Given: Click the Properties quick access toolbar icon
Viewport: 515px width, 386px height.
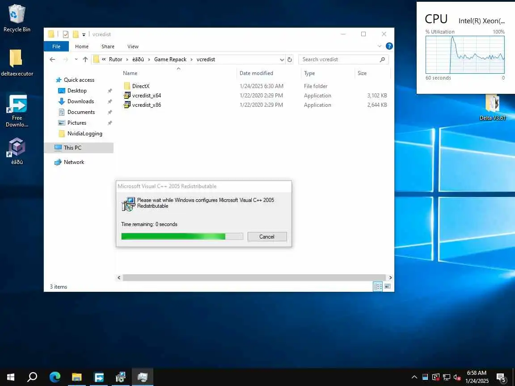Looking at the screenshot, I should coord(66,34).
